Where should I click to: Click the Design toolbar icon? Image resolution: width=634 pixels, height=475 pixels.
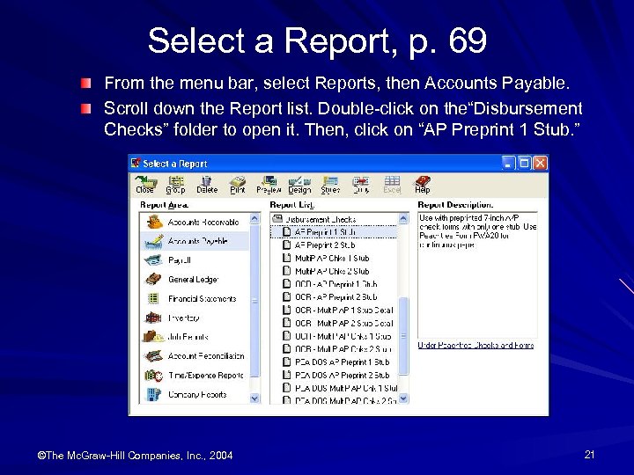[x=299, y=185]
